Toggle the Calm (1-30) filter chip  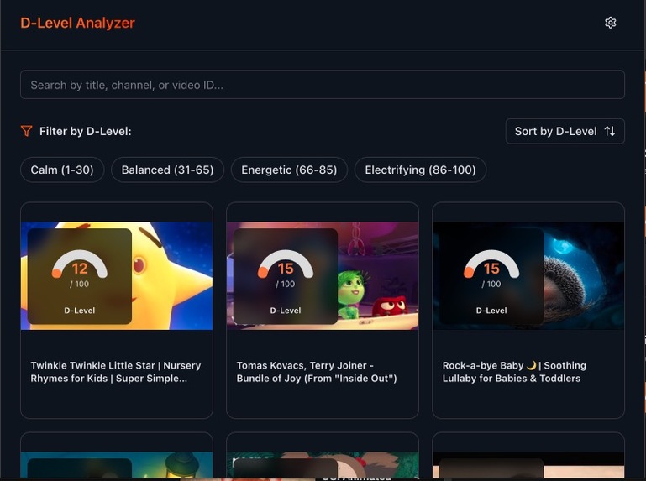[62, 170]
